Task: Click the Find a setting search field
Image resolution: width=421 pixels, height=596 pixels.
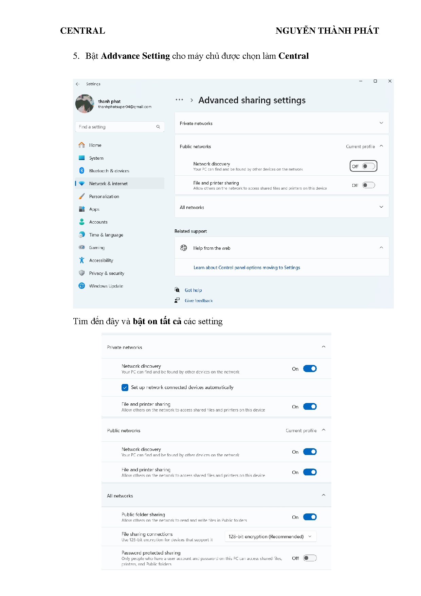Action: tap(115, 127)
